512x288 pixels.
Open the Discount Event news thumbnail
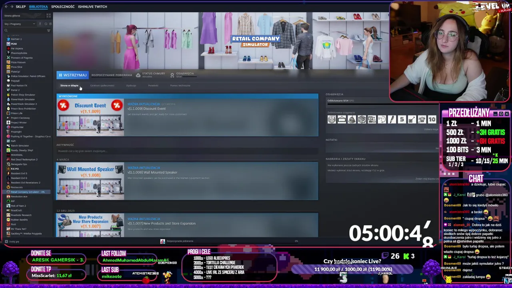coord(90,118)
